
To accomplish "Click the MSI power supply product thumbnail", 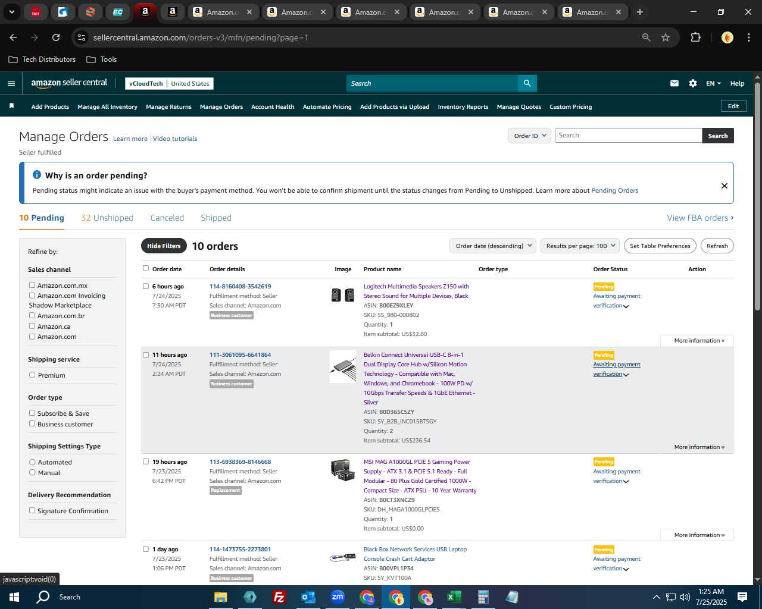I will [343, 470].
